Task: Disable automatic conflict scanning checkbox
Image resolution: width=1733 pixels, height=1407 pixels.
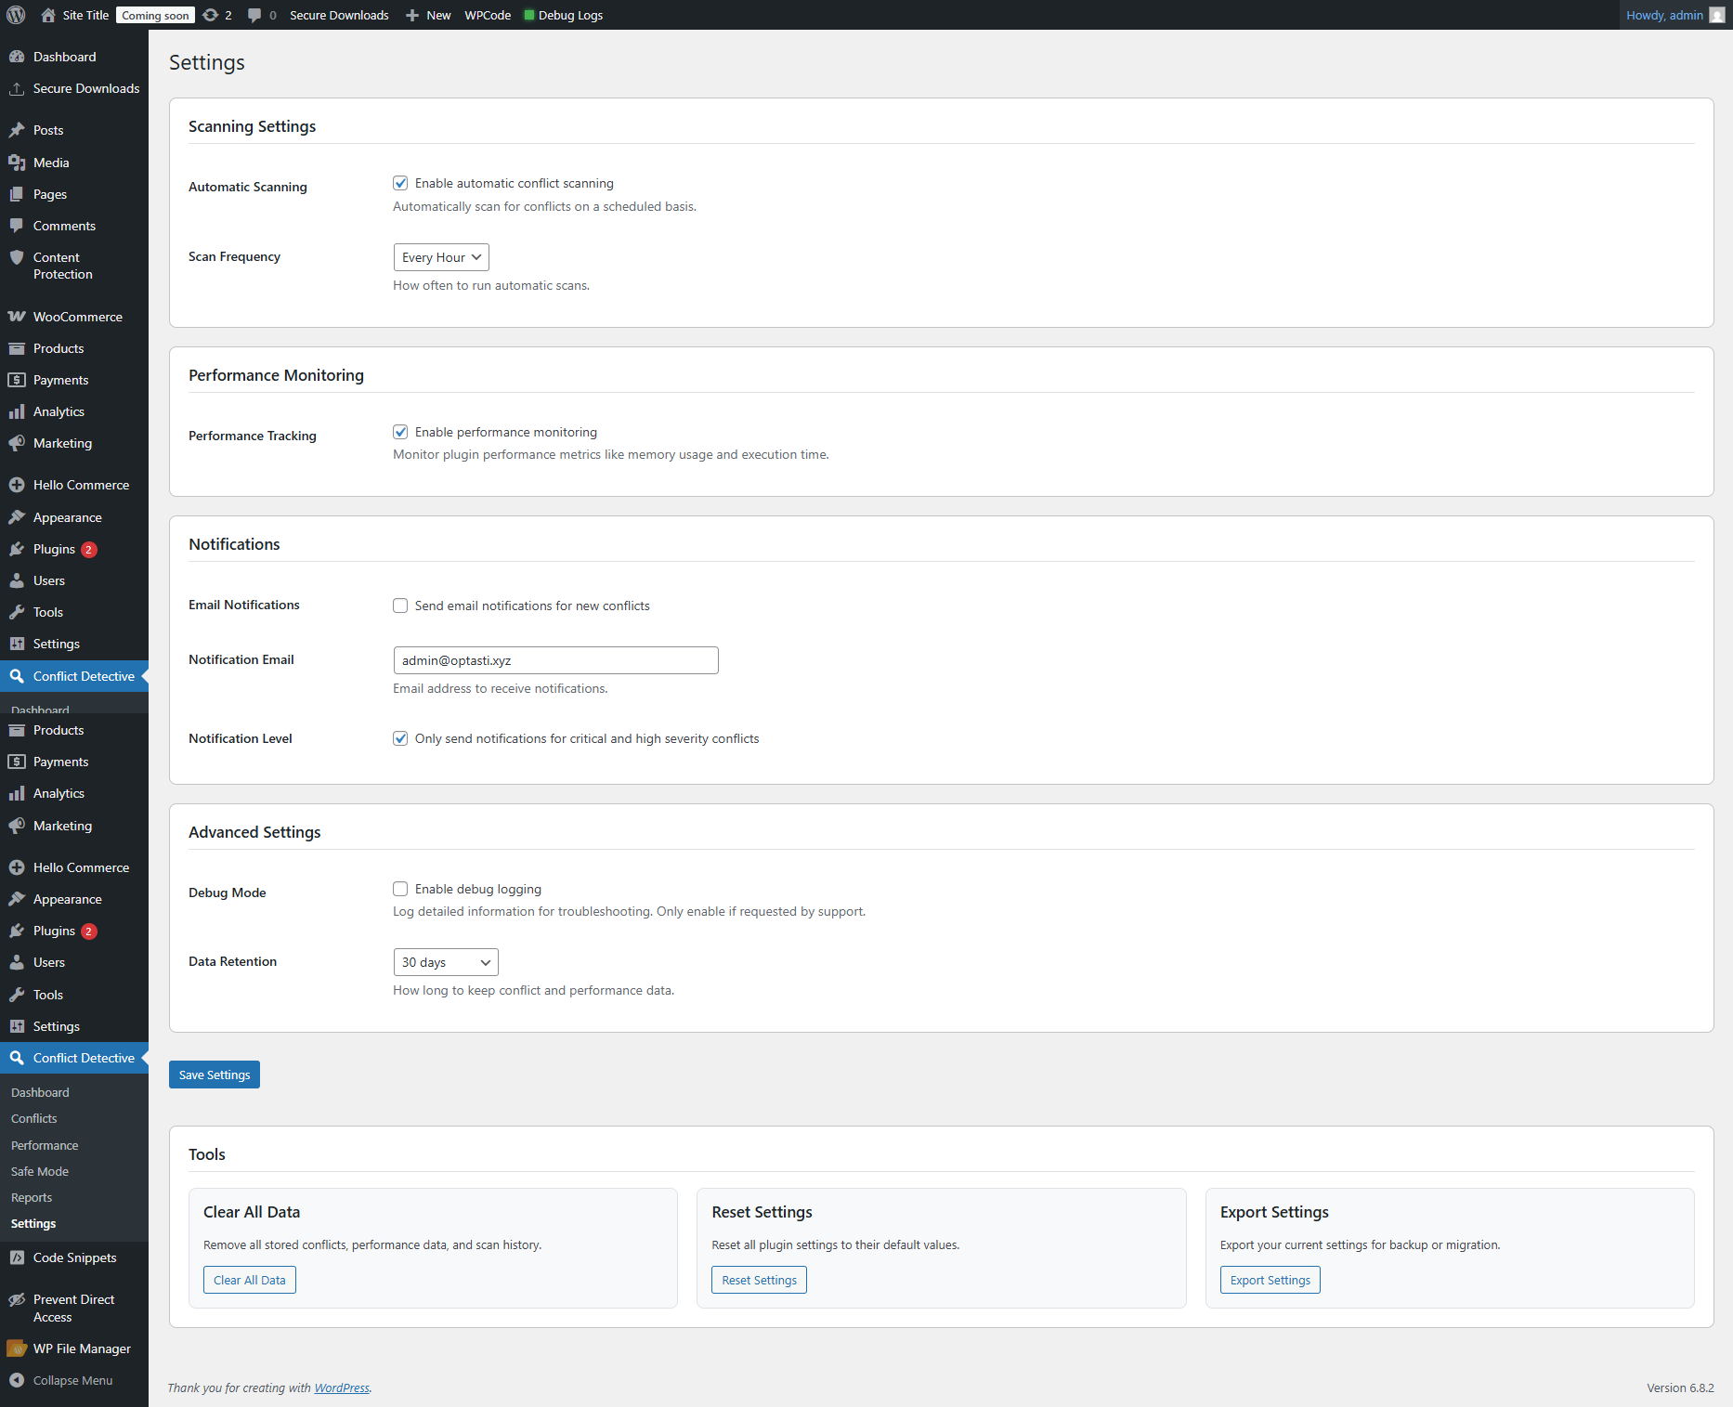Action: tap(400, 183)
